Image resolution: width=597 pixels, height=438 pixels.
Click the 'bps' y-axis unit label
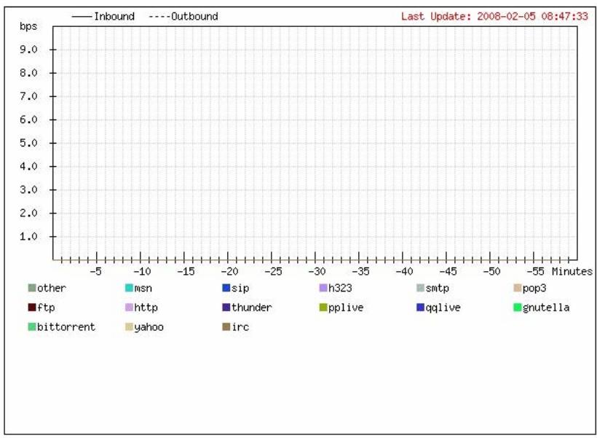click(28, 26)
